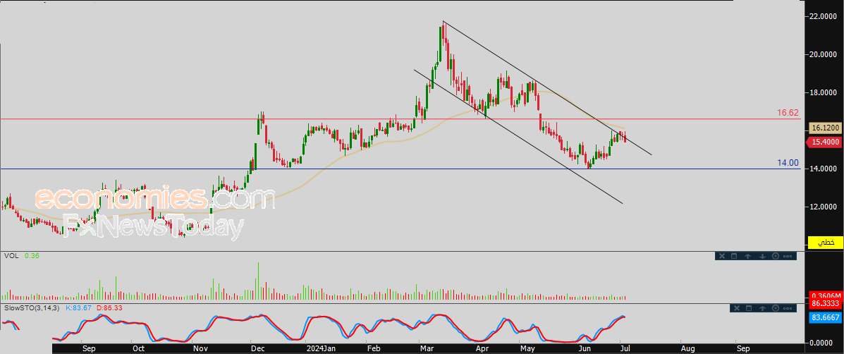Open SlowSTO panel more options menu
Viewport: 844px width, 354px height.
pos(788,308)
